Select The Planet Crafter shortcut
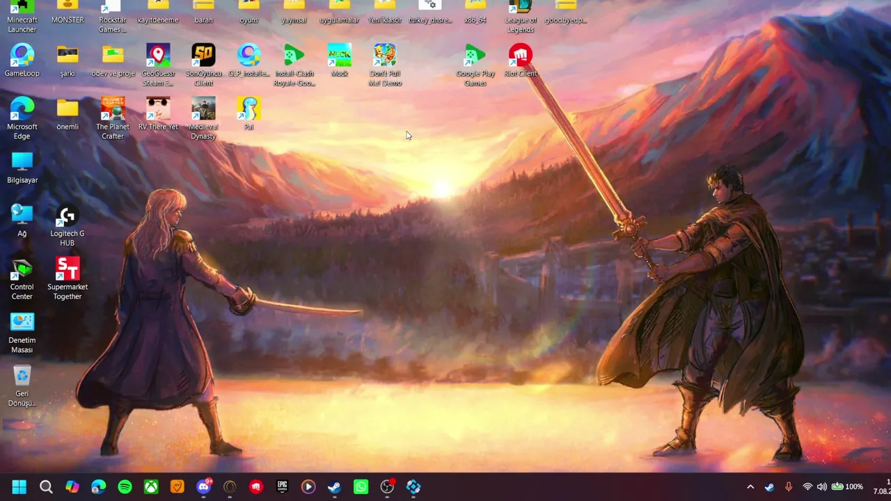The width and height of the screenshot is (891, 501). tap(113, 118)
